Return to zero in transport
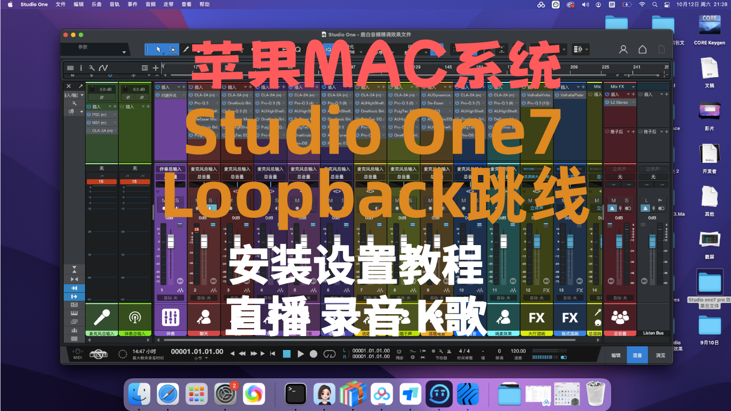The height and width of the screenshot is (411, 731). 273,354
